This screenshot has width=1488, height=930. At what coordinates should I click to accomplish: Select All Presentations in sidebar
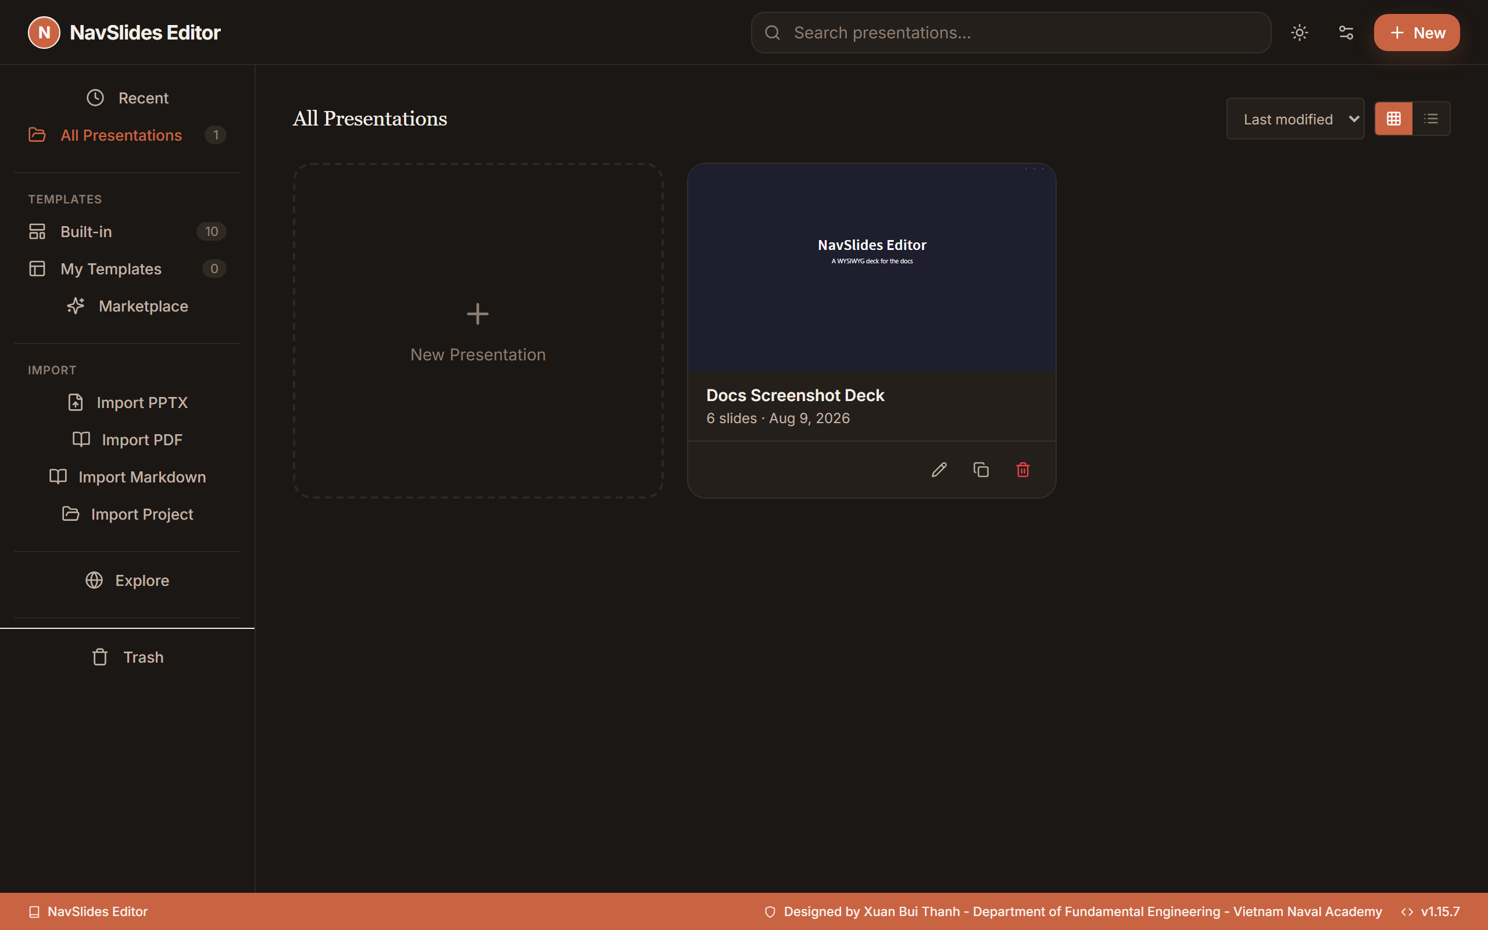tap(127, 135)
